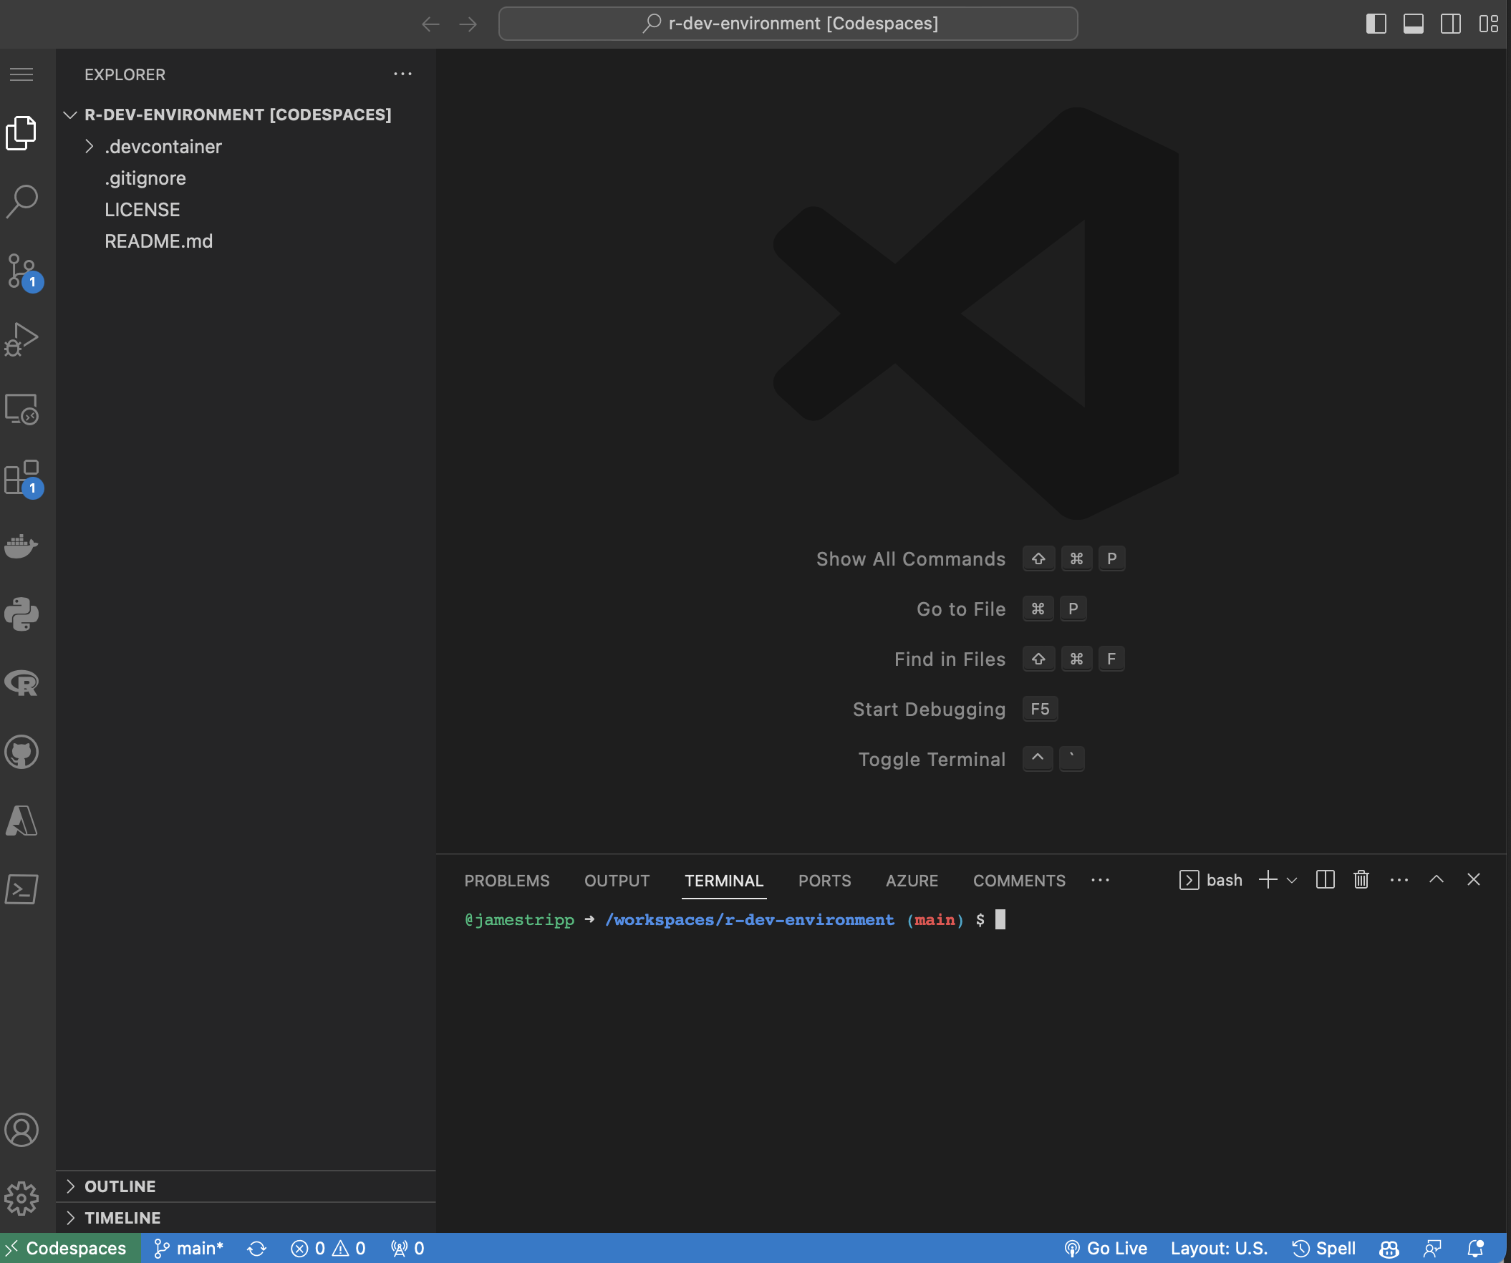Screen dimensions: 1511x1263
Task: Click Go Live in the status bar
Action: click(1106, 1249)
